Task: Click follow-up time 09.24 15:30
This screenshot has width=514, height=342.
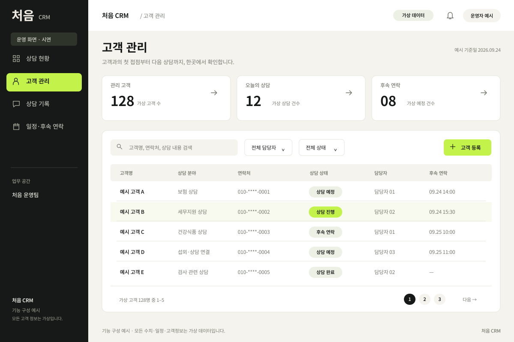Action: (442, 212)
